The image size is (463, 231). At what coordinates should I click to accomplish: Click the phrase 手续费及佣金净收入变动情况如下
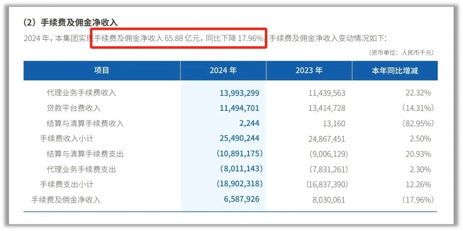pos(326,38)
